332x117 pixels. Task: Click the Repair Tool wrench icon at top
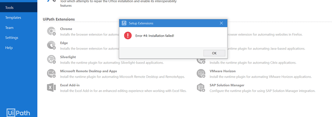51,1
